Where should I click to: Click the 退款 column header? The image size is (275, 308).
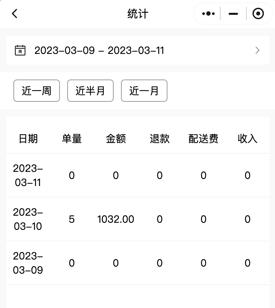point(160,138)
